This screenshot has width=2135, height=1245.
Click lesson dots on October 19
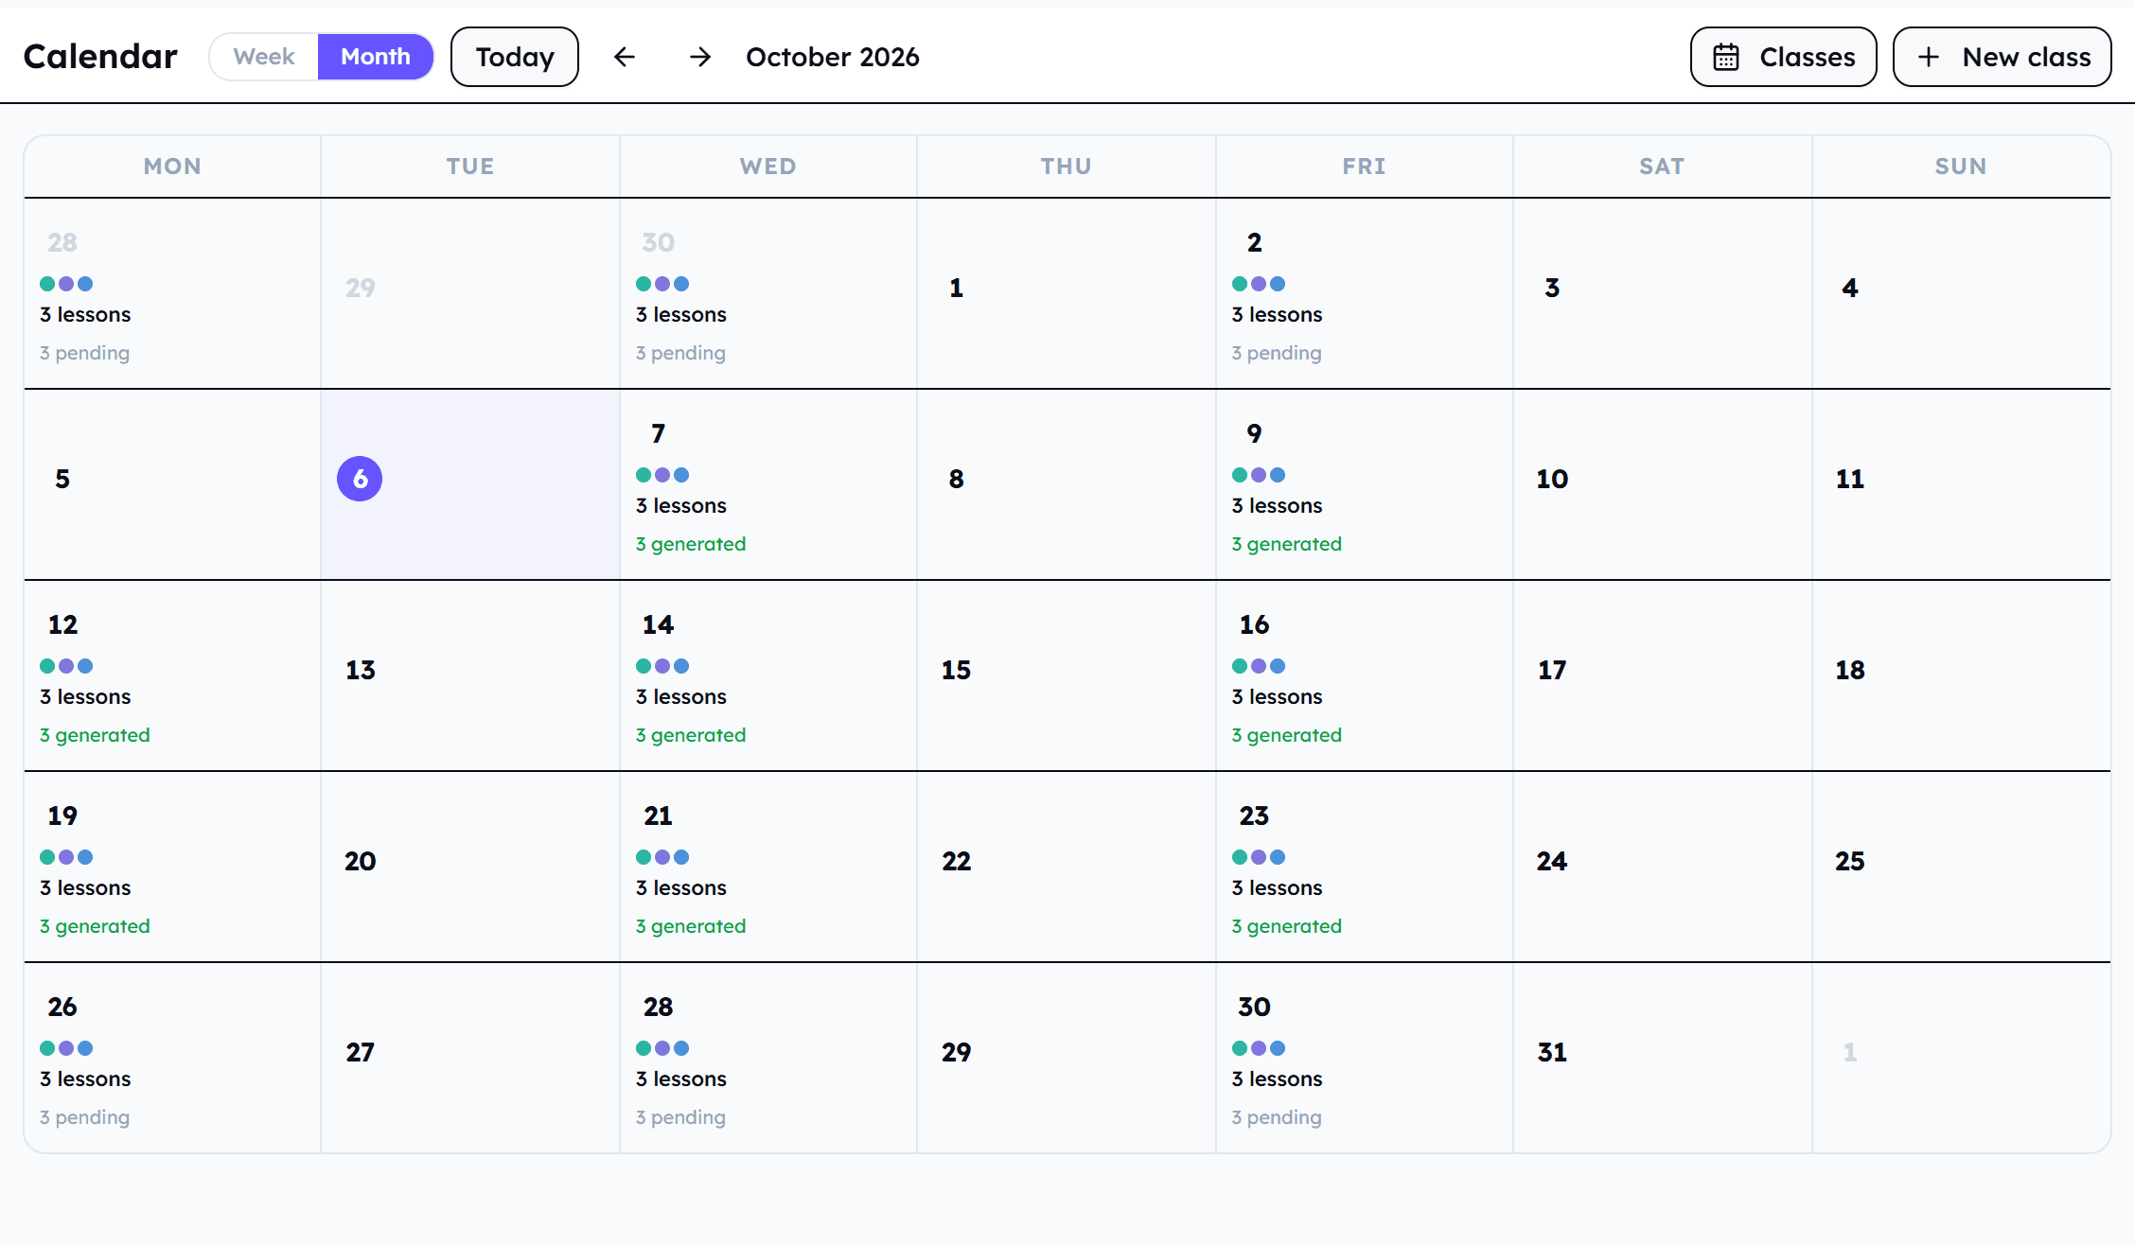click(x=66, y=857)
